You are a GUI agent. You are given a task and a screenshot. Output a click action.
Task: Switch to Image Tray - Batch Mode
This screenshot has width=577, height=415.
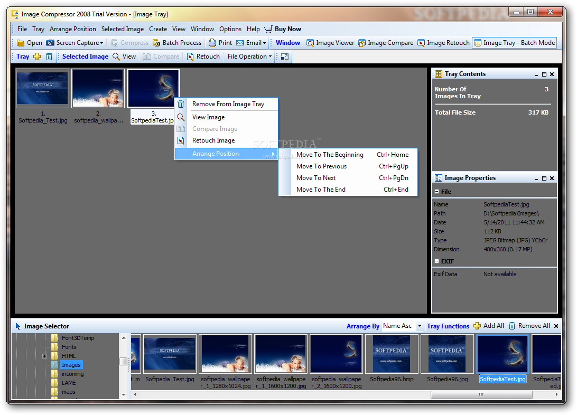[514, 43]
